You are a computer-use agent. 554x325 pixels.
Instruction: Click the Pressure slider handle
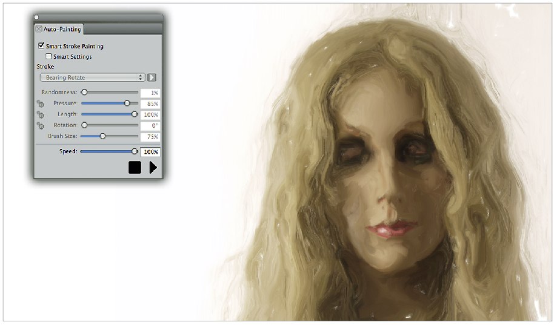click(127, 103)
